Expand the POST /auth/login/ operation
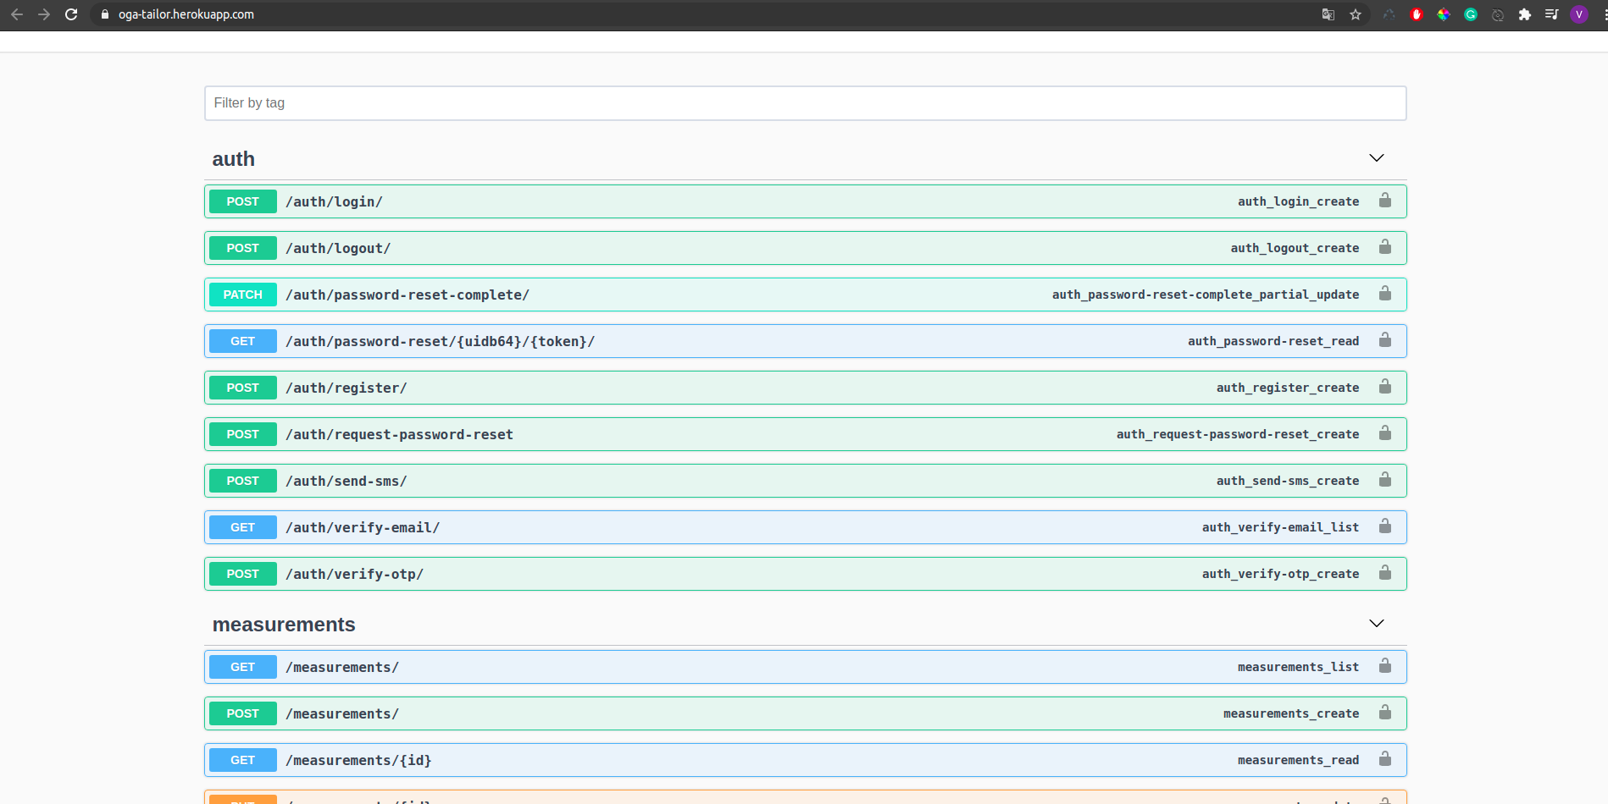The image size is (1608, 804). (x=805, y=201)
